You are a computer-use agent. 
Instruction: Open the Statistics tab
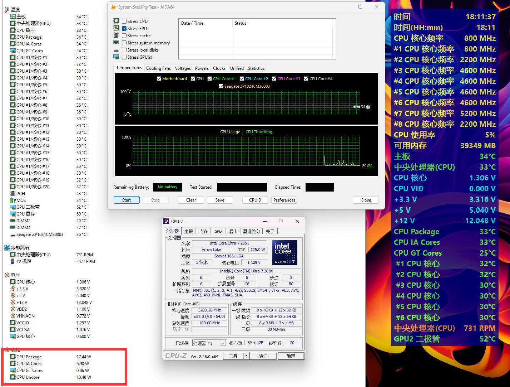(x=256, y=68)
